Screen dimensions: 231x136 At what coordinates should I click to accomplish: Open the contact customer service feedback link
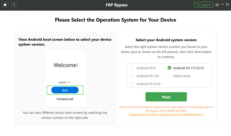166,114
